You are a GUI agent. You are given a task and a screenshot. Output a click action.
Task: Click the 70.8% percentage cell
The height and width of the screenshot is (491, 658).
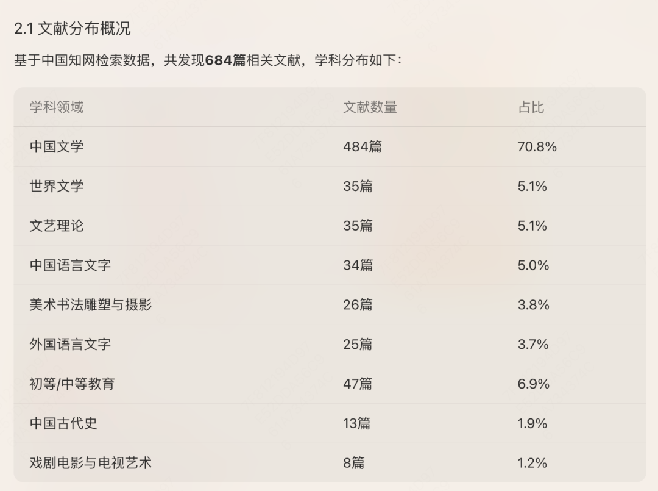coord(537,146)
